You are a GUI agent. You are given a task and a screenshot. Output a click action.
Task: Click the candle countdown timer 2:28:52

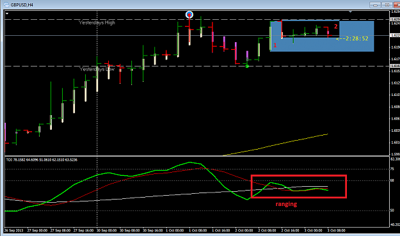click(x=352, y=38)
